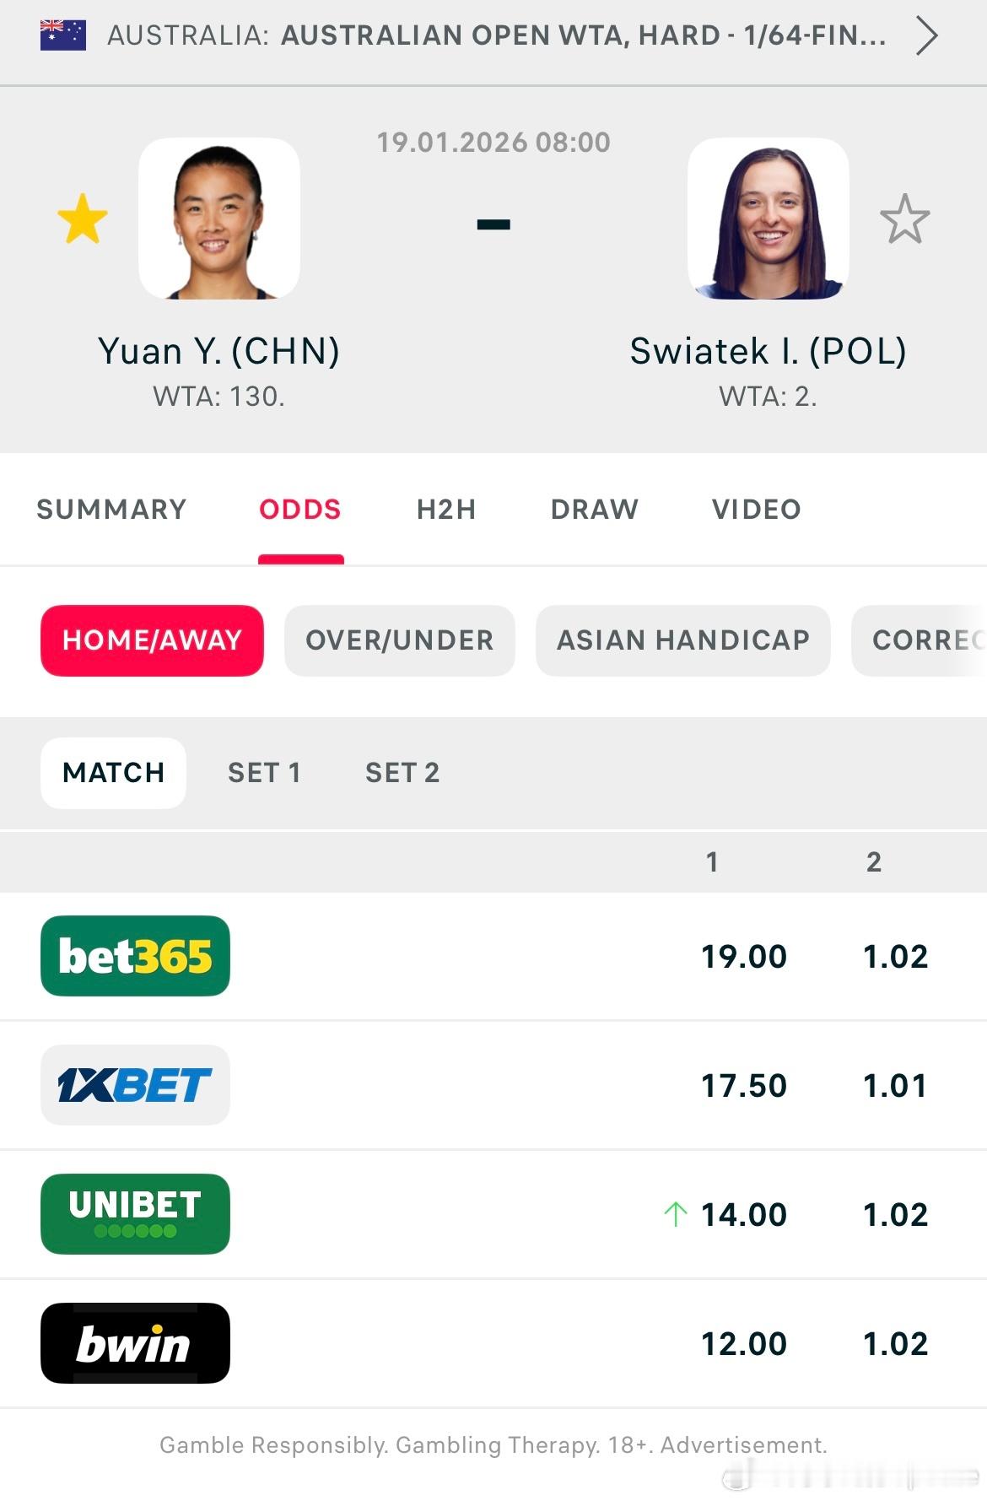
Task: Show SET 1 odds
Action: tap(264, 773)
